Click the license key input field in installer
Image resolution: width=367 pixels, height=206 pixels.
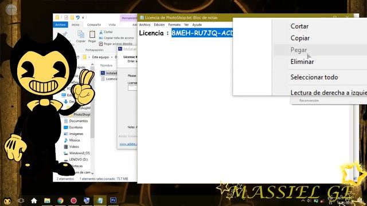coord(132,88)
